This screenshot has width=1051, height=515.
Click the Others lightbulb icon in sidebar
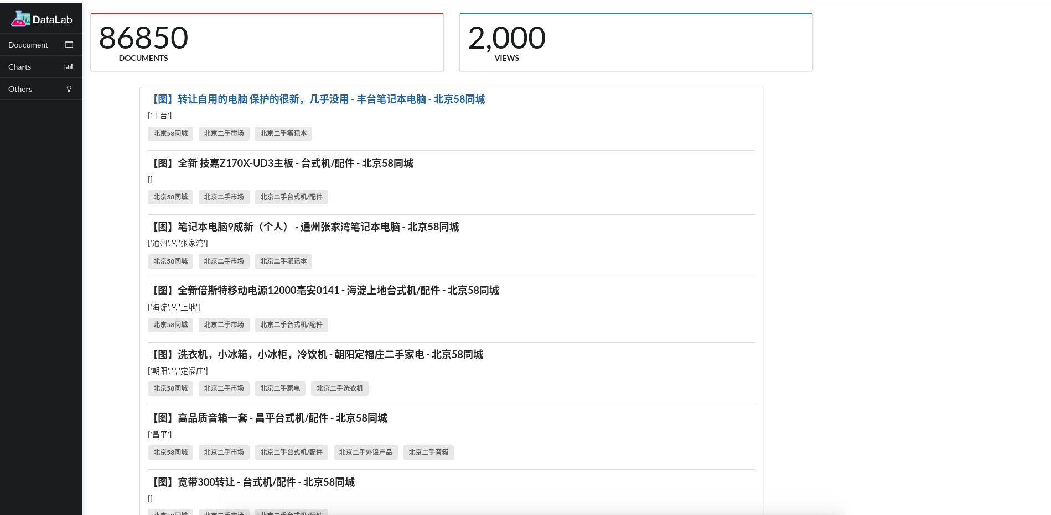[x=69, y=89]
